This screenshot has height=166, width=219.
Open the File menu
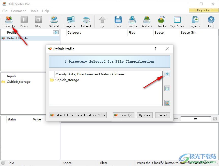pyautogui.click(x=5, y=11)
